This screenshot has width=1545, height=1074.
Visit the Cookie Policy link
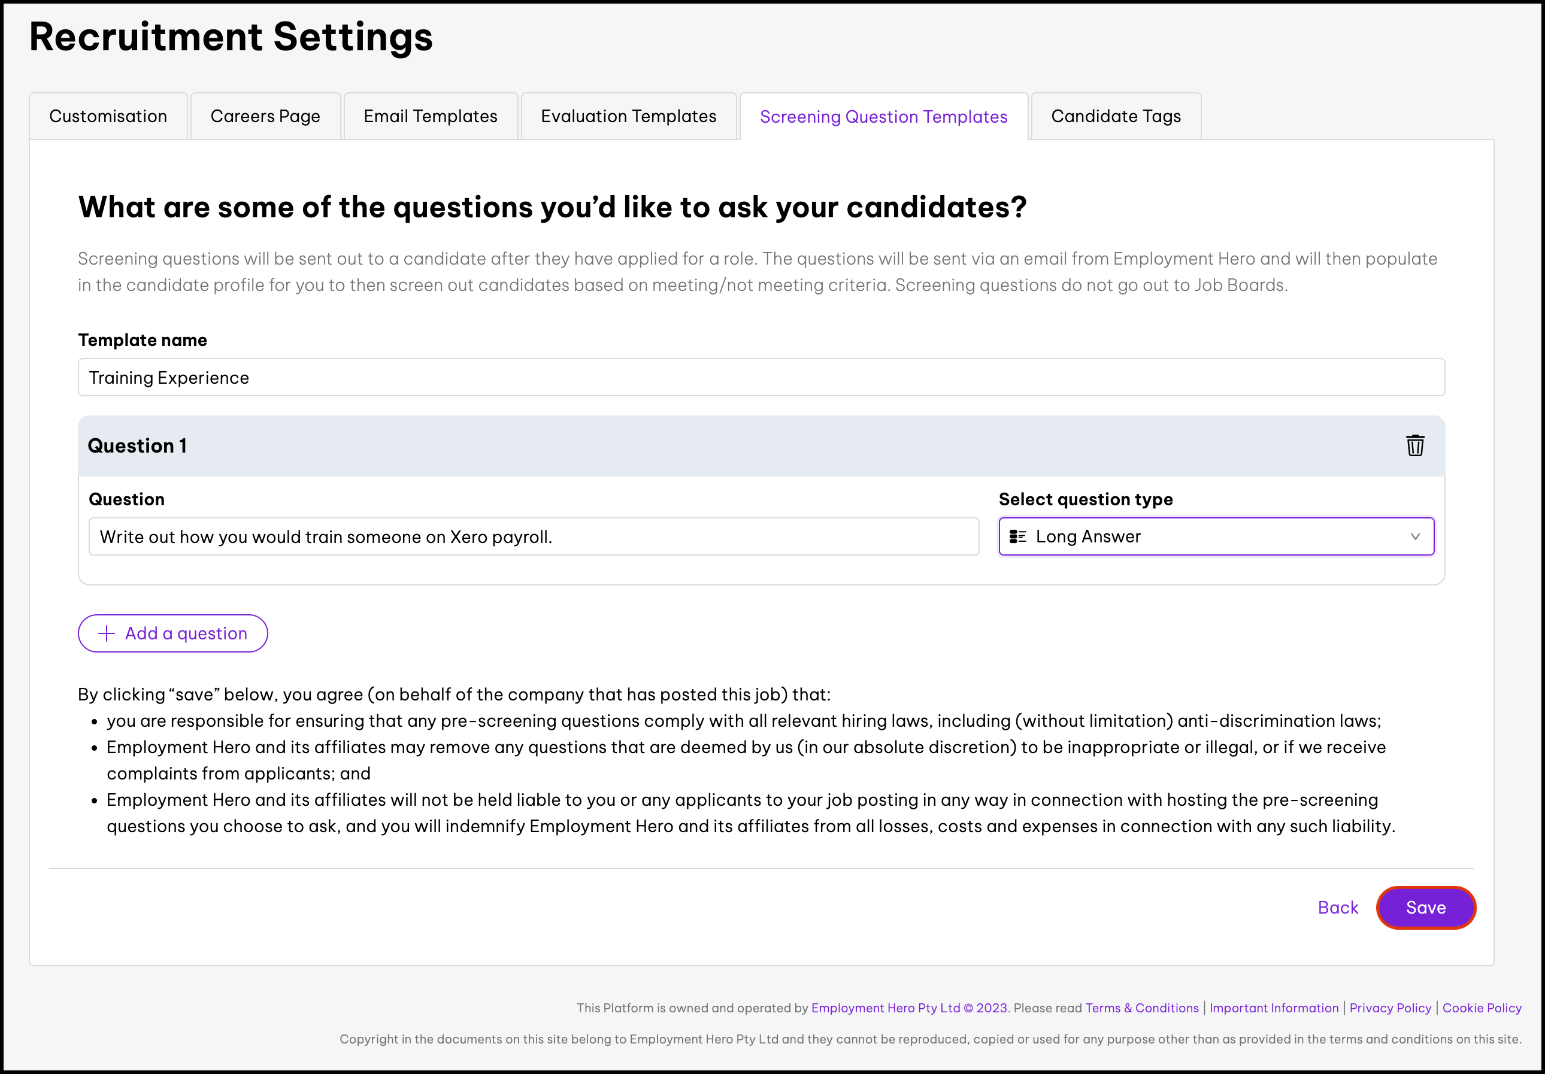(1482, 1008)
